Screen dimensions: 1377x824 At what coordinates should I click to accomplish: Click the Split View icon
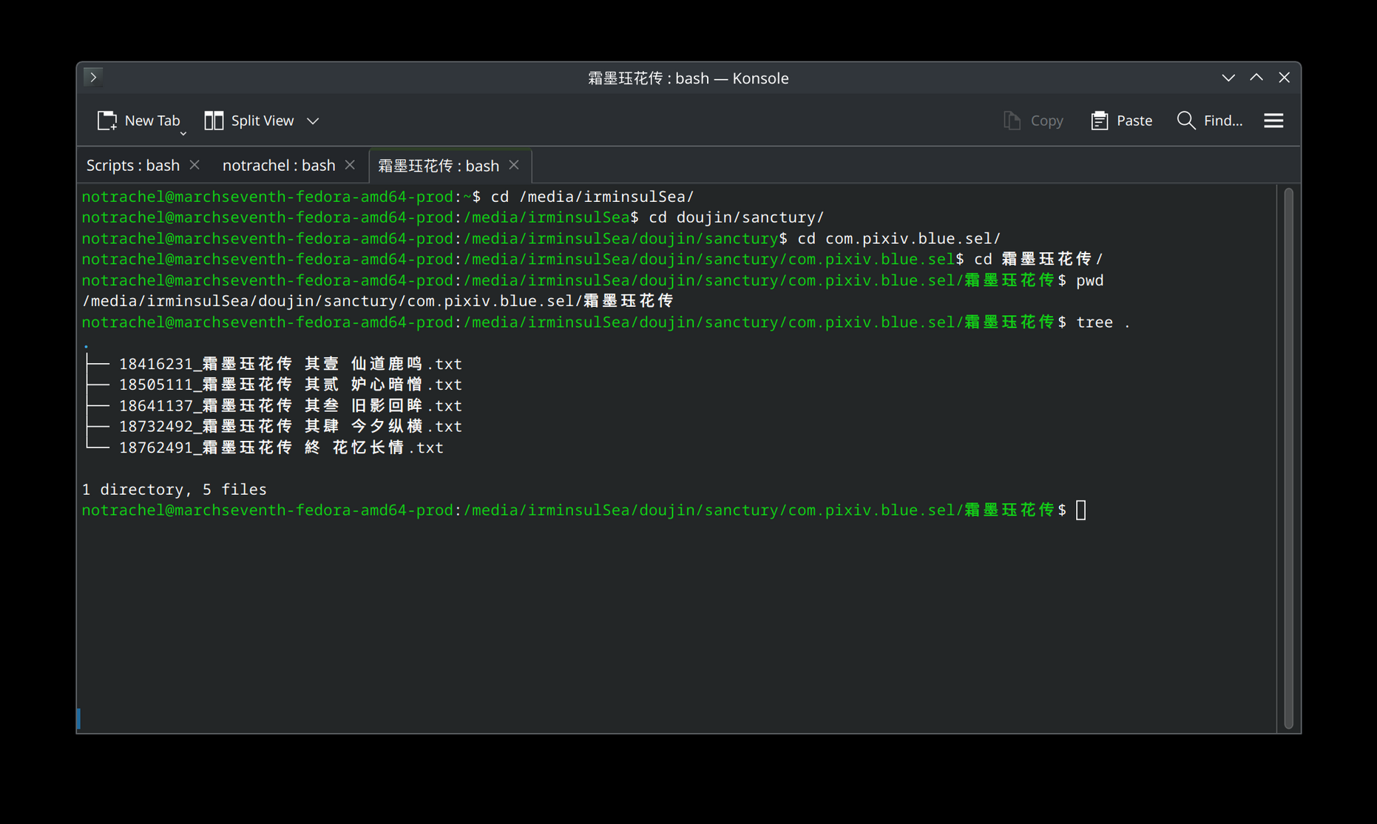tap(214, 121)
